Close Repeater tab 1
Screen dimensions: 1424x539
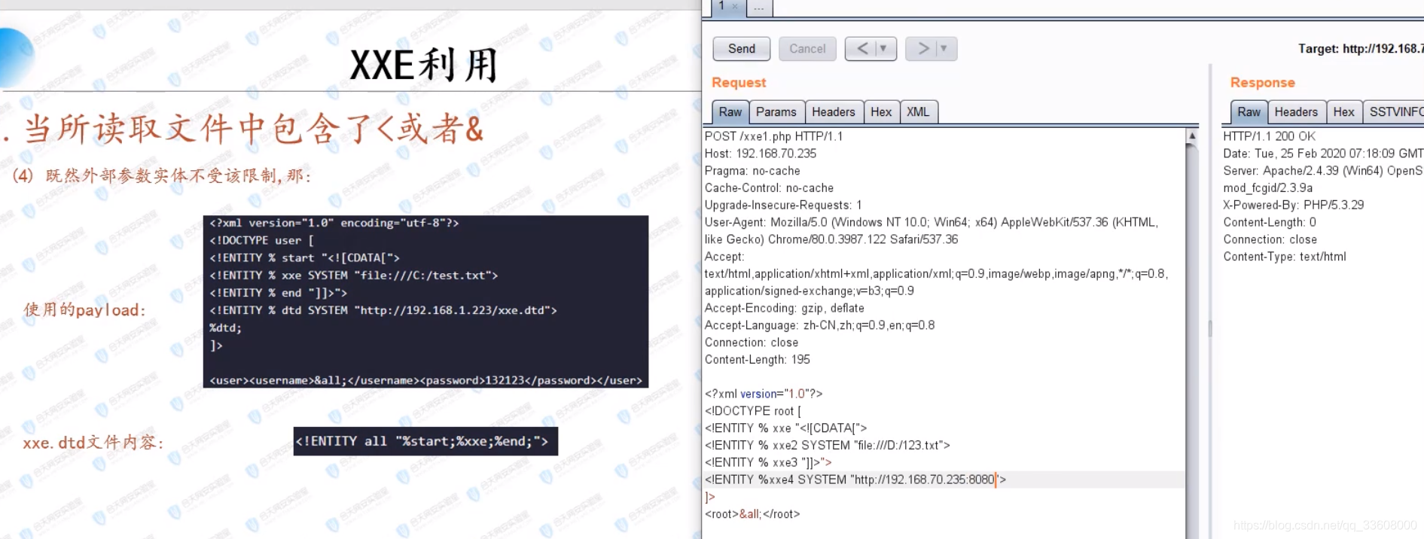(x=735, y=6)
